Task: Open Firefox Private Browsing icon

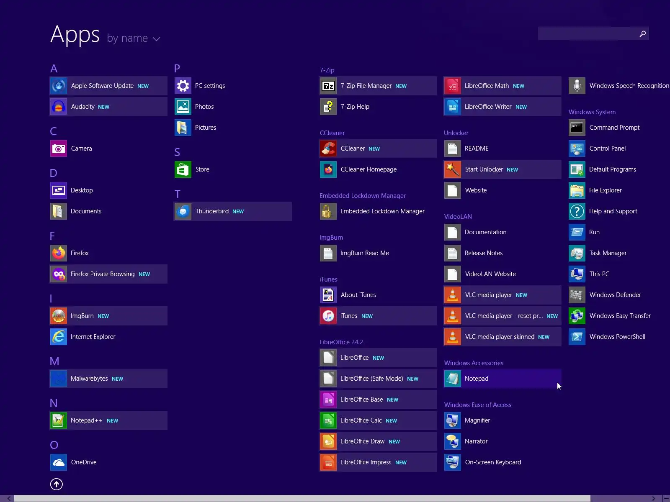Action: pos(59,274)
